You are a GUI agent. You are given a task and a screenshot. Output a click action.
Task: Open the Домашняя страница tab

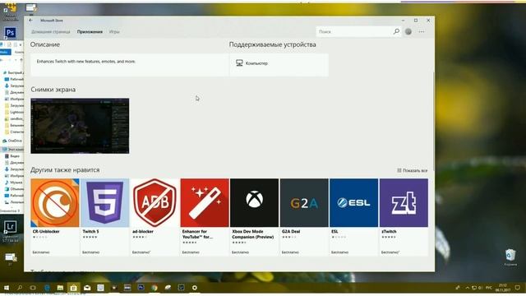tap(51, 32)
